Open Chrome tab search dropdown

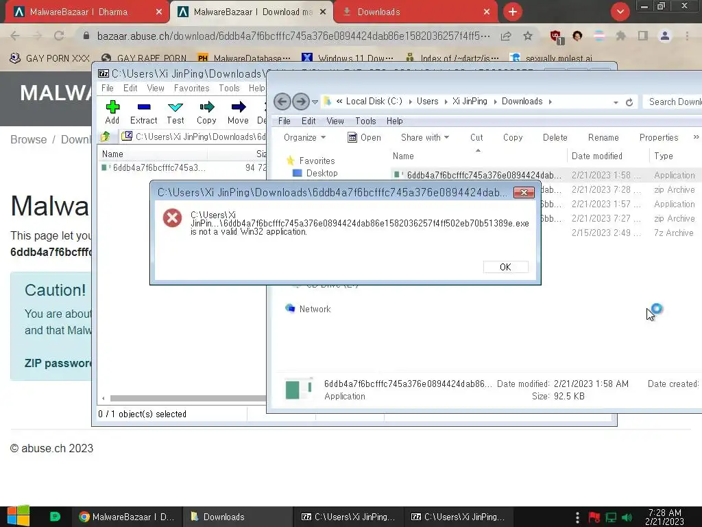click(x=620, y=12)
